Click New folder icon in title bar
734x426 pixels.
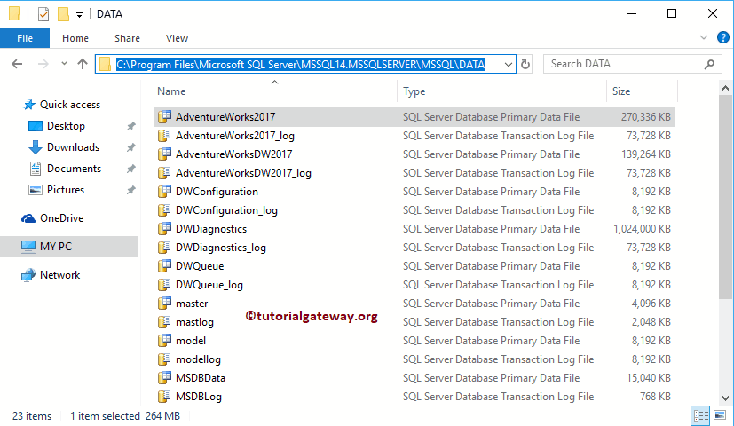point(63,14)
